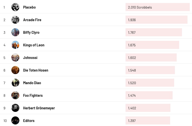Click Placebo's artist avatar image
This screenshot has width=192, height=126.
[15, 7]
